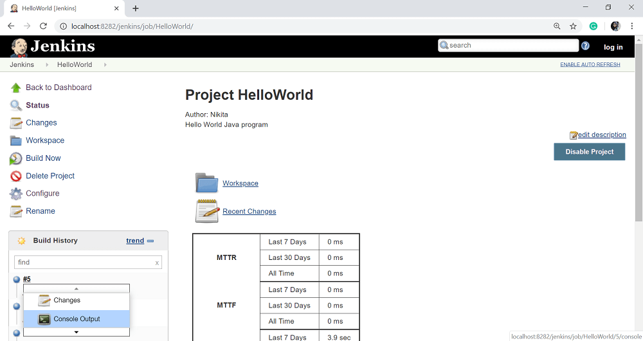Click the green Grammarly extension icon
This screenshot has width=643, height=341.
tap(593, 26)
